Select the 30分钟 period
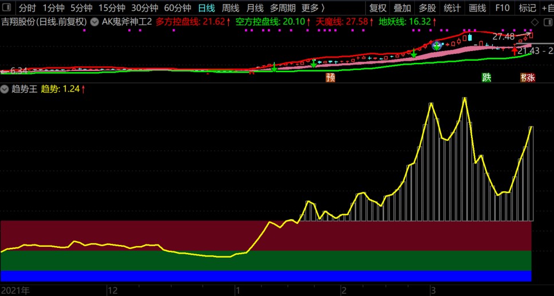This screenshot has width=554, height=296. pos(145,8)
